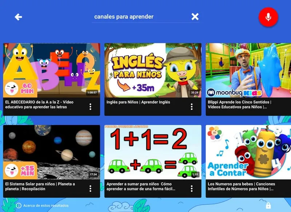The height and width of the screenshot is (212, 291).
Task: Play the Blippi moonbug Kids thumbnail
Action: (248, 70)
